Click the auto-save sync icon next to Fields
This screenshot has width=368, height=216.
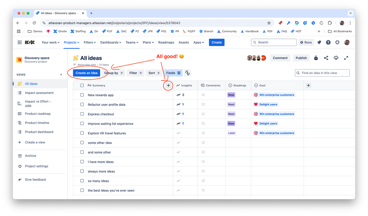point(187,73)
